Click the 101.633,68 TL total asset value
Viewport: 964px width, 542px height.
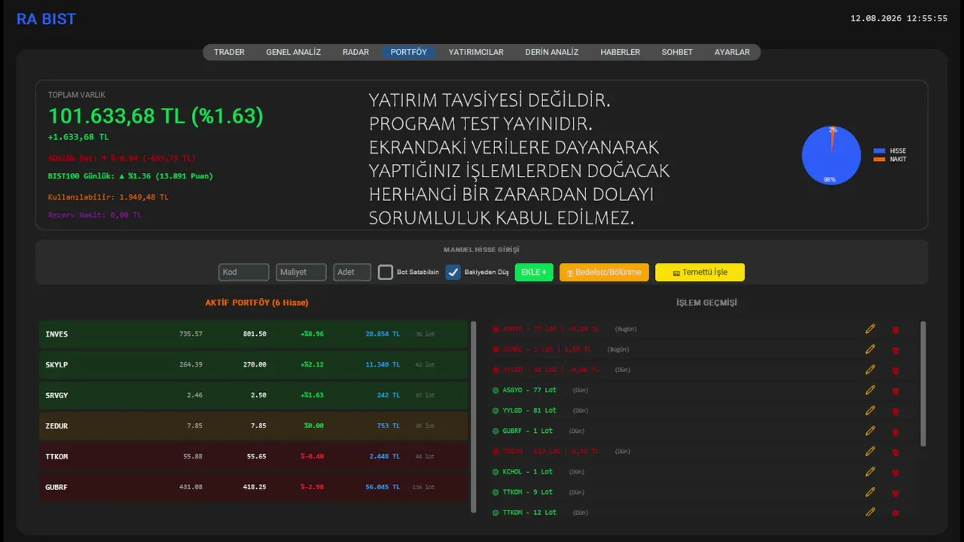click(156, 116)
